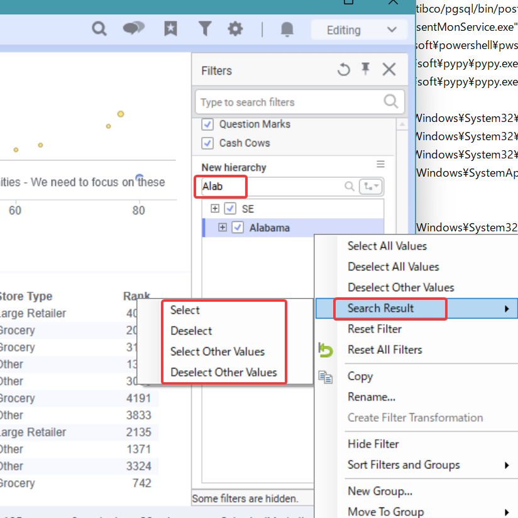Image resolution: width=518 pixels, height=518 pixels.
Task: Click the rank value 4191
Action: 138,399
